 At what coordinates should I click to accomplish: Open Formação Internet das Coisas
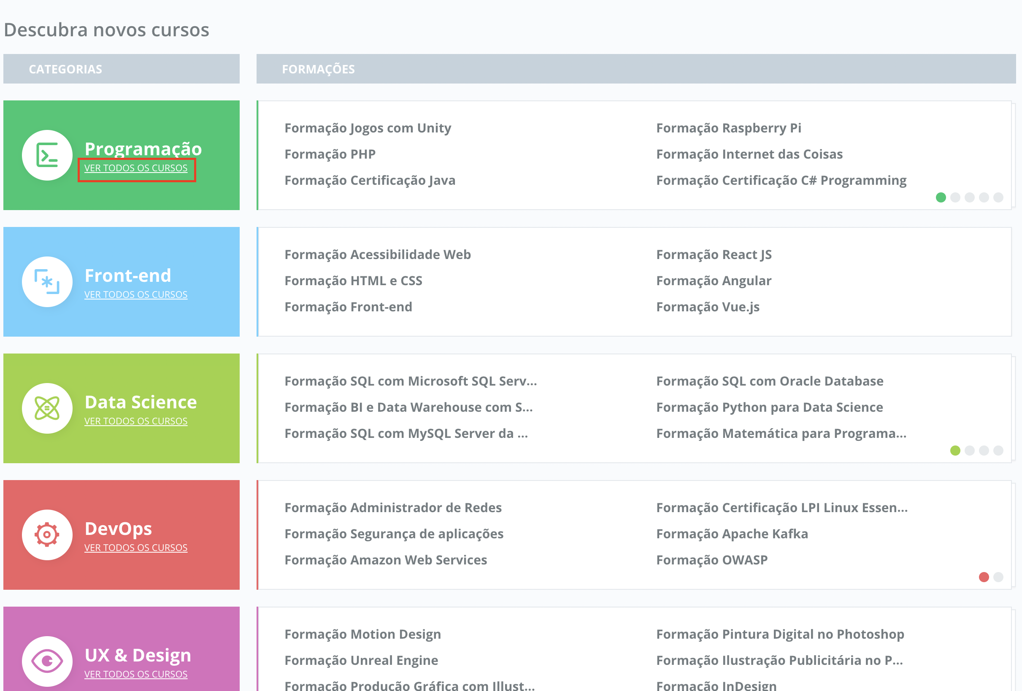click(x=749, y=154)
